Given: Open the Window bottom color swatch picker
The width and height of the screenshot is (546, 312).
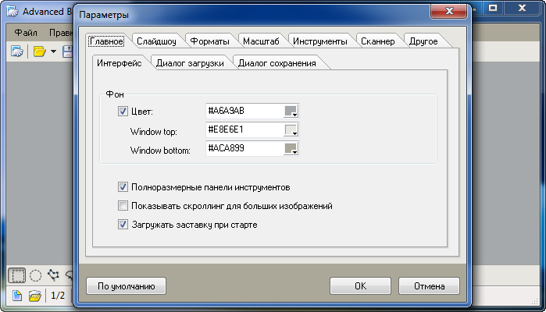Looking at the screenshot, I should pos(291,149).
